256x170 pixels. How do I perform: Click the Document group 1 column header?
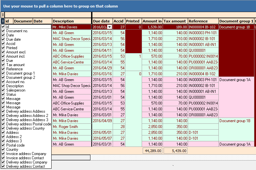(x=236, y=21)
